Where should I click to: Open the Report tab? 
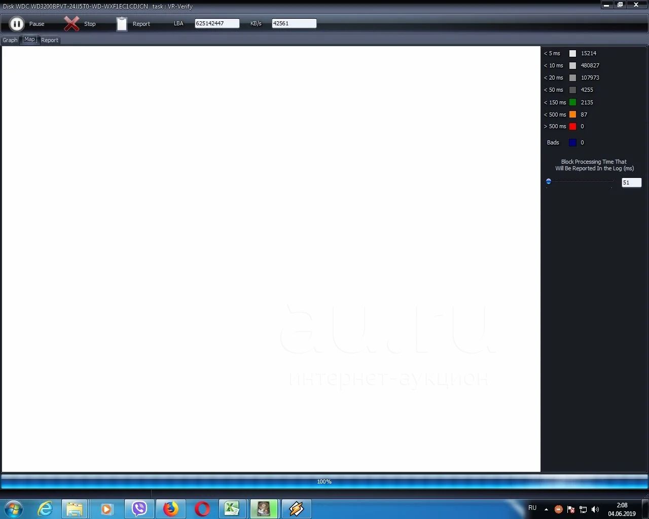click(x=50, y=40)
